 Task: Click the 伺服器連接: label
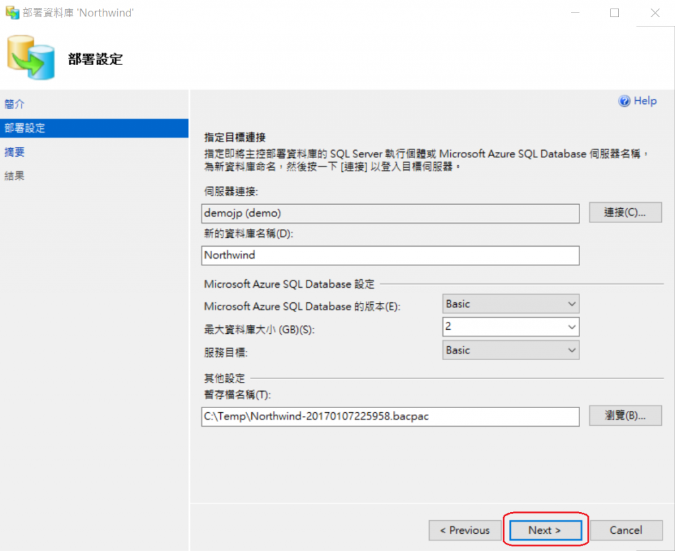231,192
